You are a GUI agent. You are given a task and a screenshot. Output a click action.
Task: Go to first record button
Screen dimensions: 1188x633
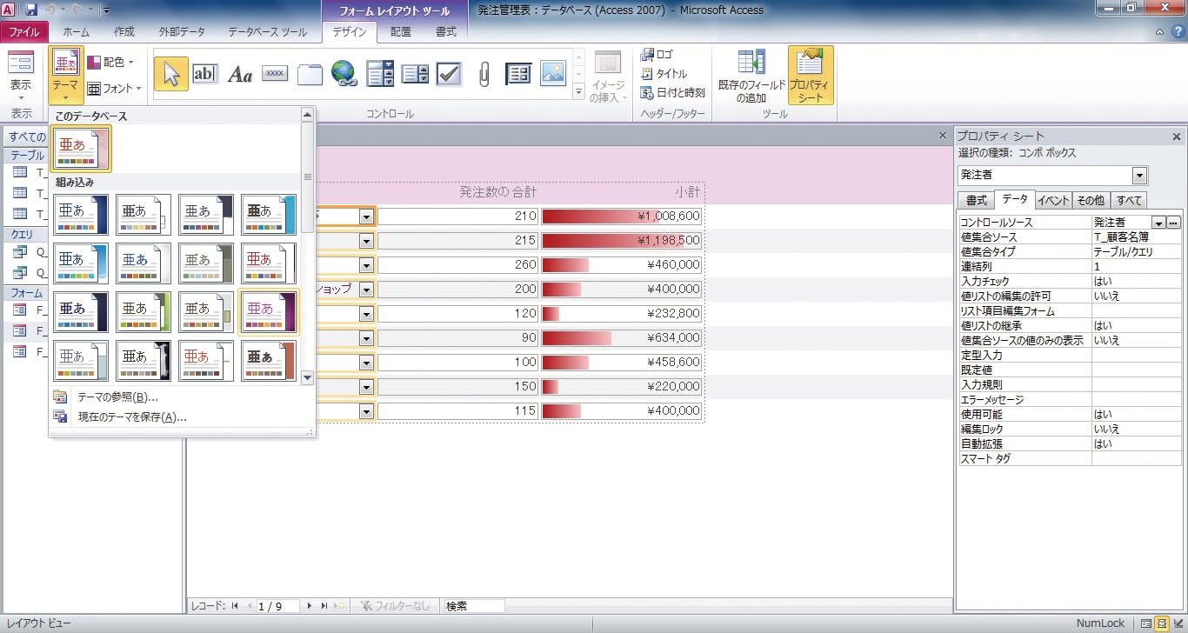pyautogui.click(x=235, y=606)
